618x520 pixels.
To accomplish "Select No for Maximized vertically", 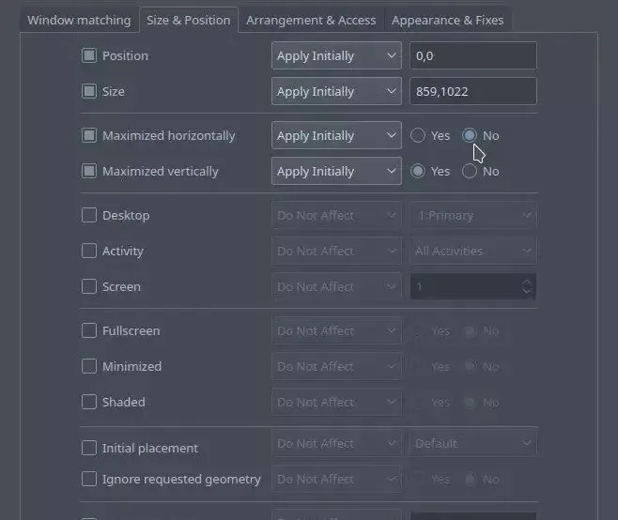I will pyautogui.click(x=470, y=172).
